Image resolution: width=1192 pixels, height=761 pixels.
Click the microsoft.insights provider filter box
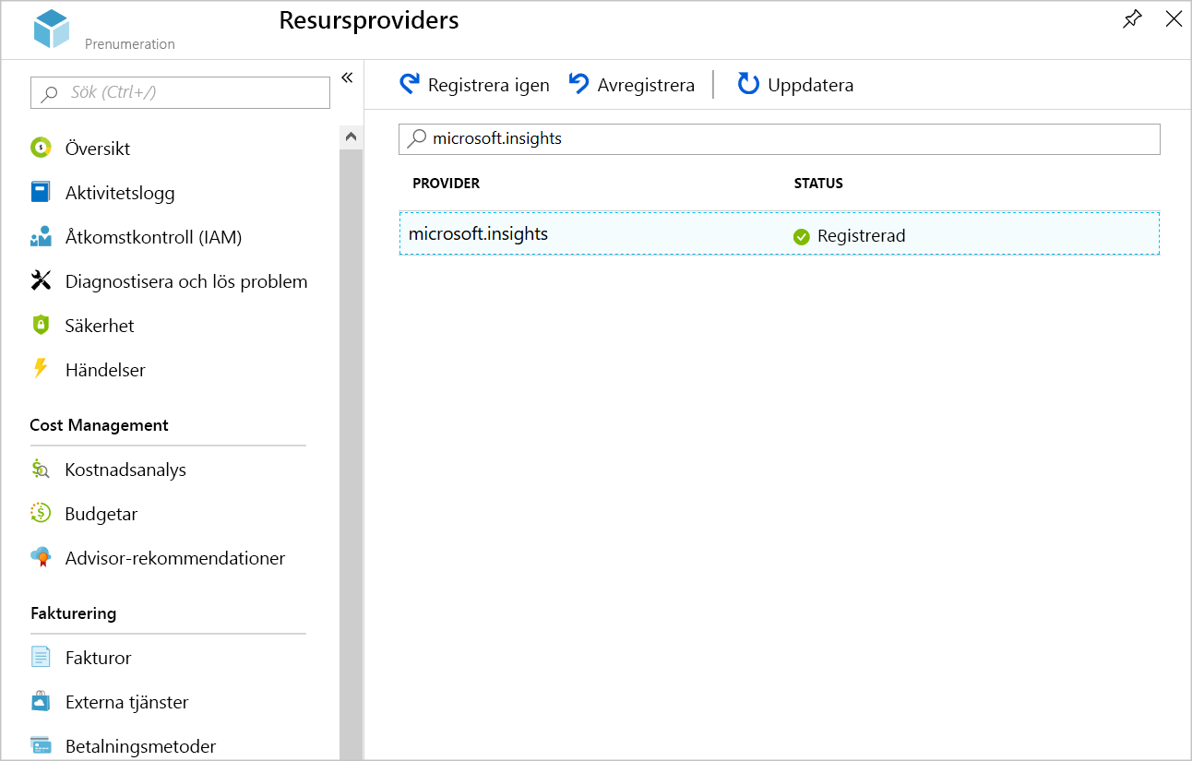780,139
